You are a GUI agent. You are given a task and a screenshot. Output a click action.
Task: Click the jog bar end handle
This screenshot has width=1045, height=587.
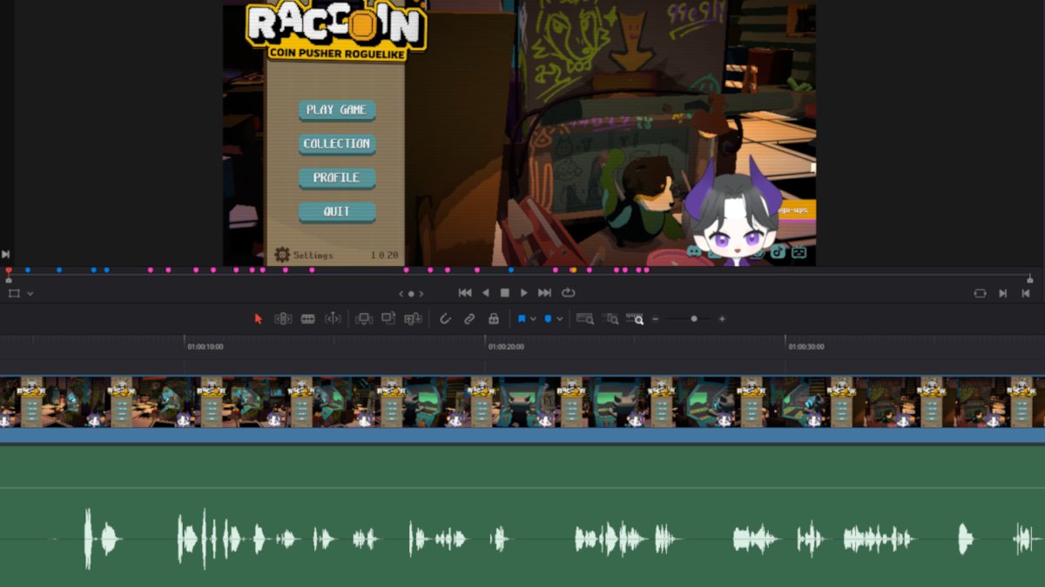coord(1030,278)
